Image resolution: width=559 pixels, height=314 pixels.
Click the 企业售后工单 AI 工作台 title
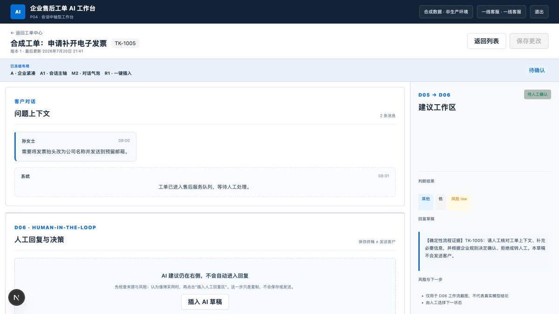[62, 8]
